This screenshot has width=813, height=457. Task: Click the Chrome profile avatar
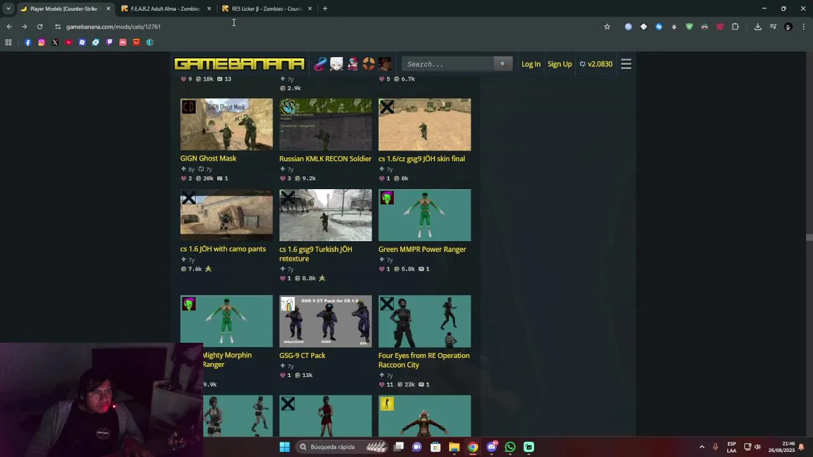pos(788,27)
